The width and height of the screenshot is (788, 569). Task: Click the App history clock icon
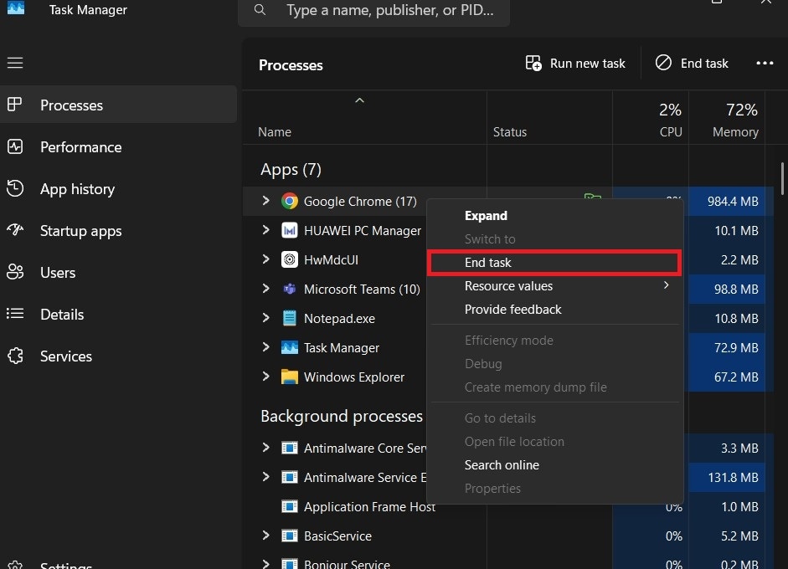(15, 188)
